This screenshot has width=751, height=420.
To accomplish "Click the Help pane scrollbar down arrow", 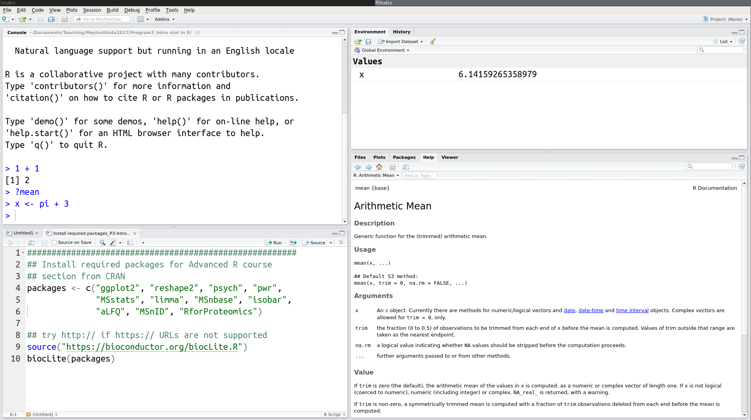I will click(744, 415).
